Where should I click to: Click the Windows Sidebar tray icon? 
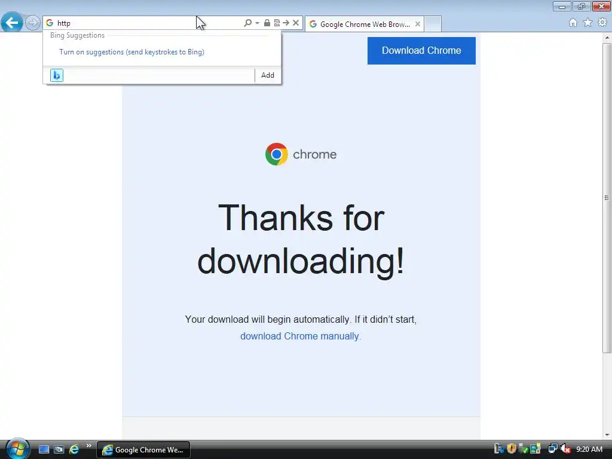point(535,449)
